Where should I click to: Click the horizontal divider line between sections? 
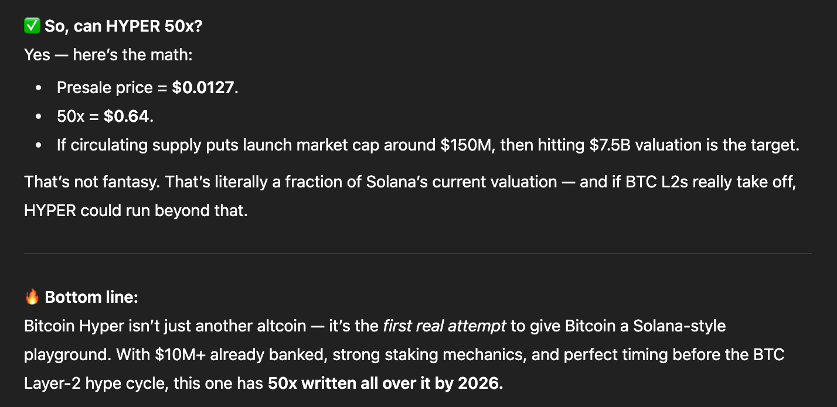tap(418, 254)
